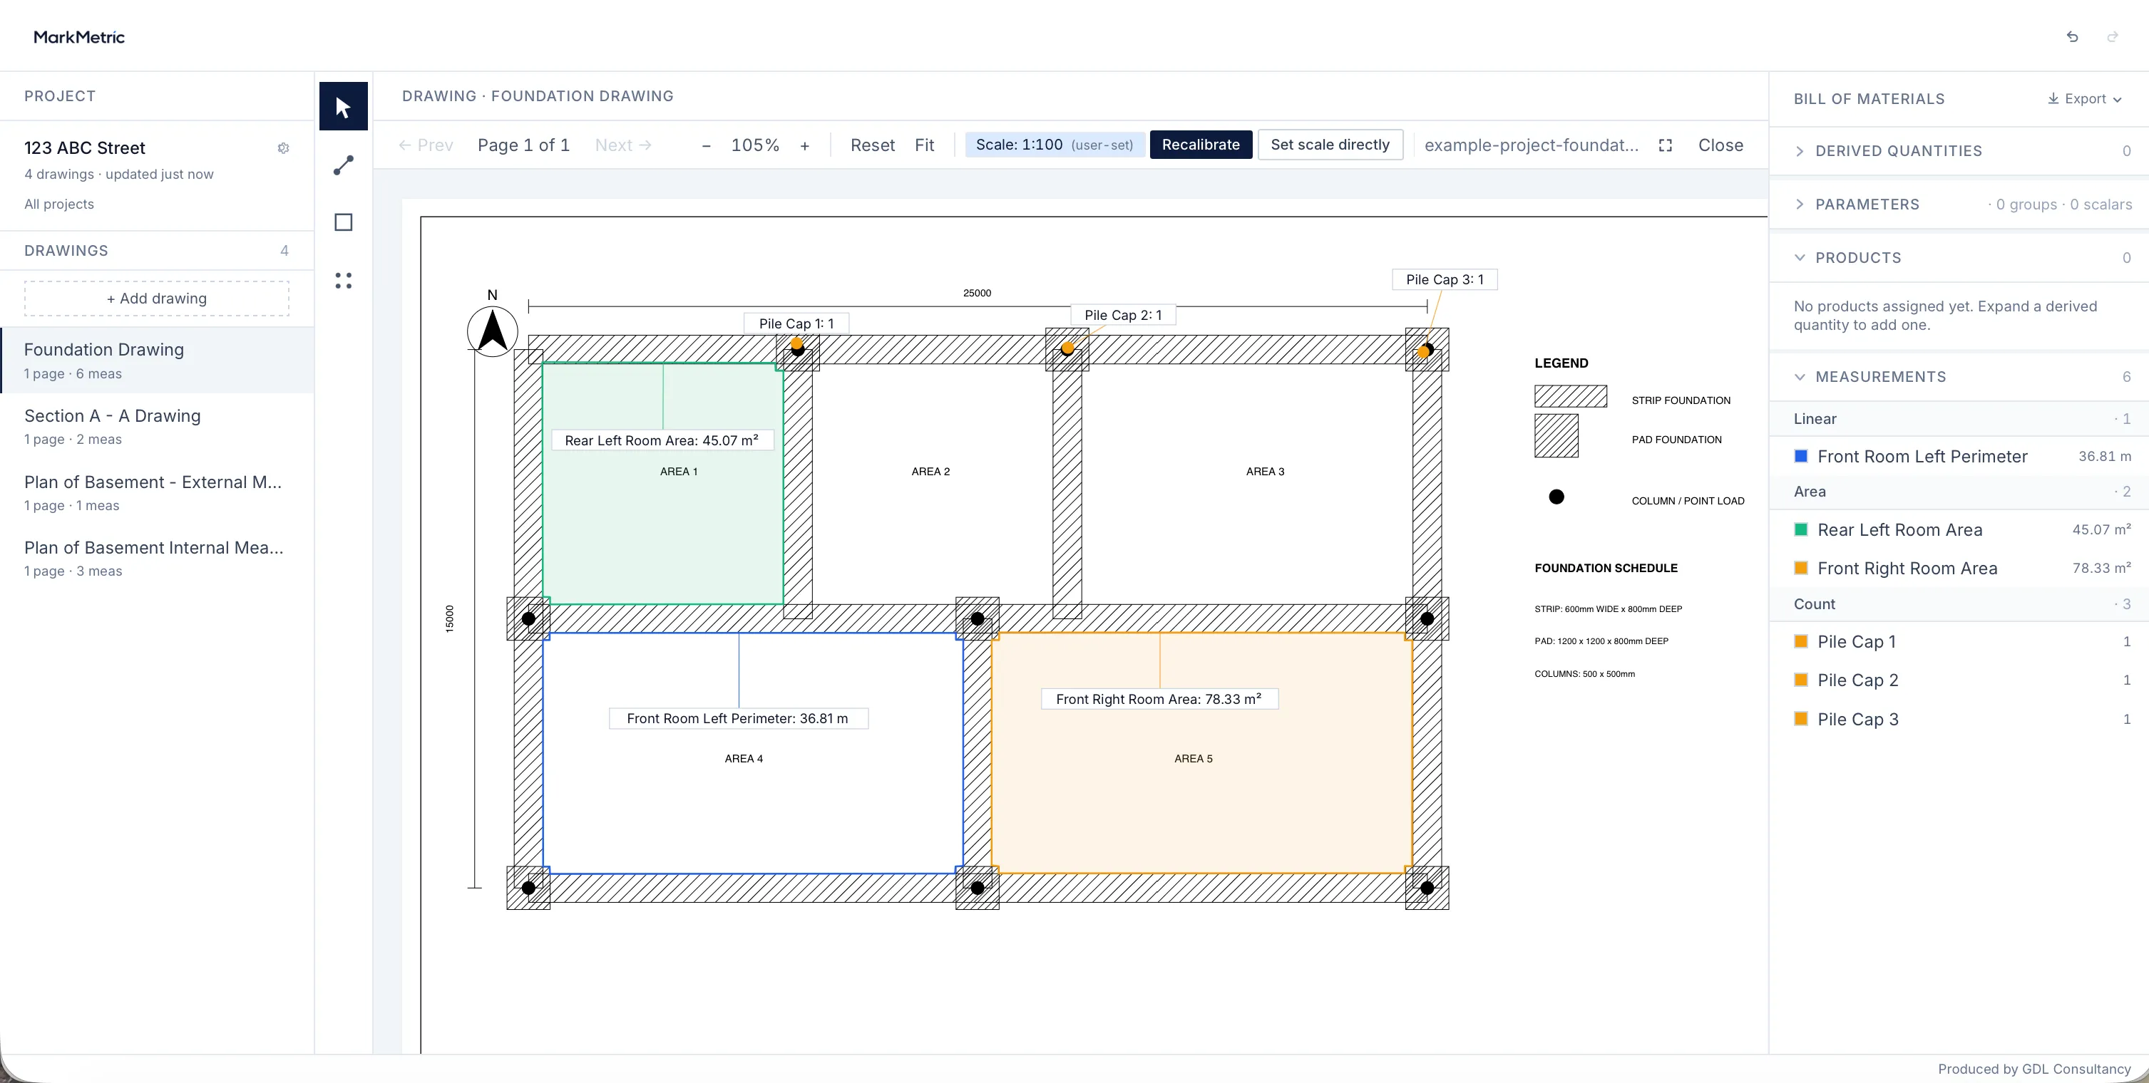Click the 105% zoom level value

tap(755, 145)
